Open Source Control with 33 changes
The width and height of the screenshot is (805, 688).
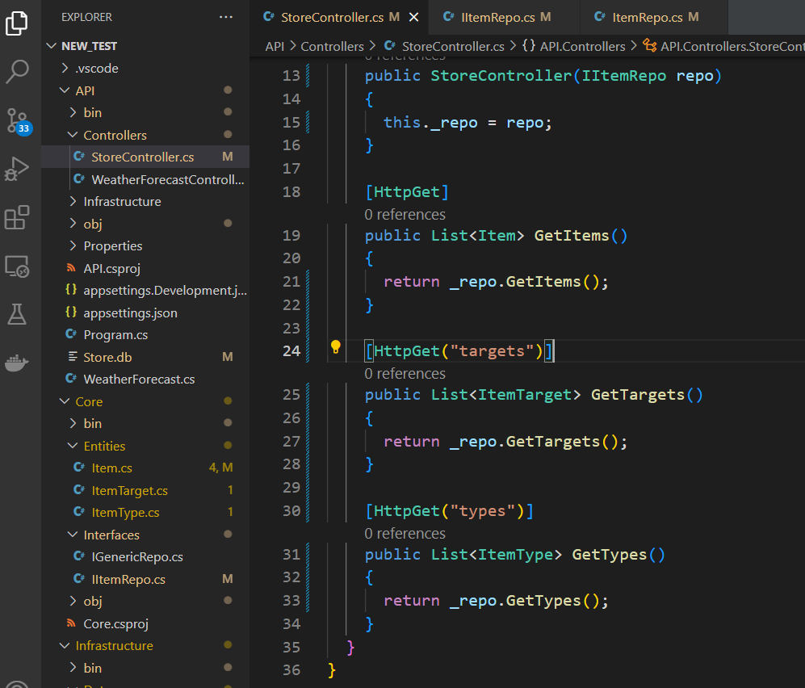point(19,121)
